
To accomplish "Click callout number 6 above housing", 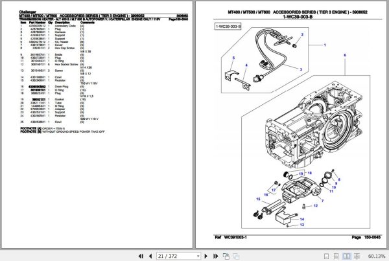I will click(x=345, y=55).
